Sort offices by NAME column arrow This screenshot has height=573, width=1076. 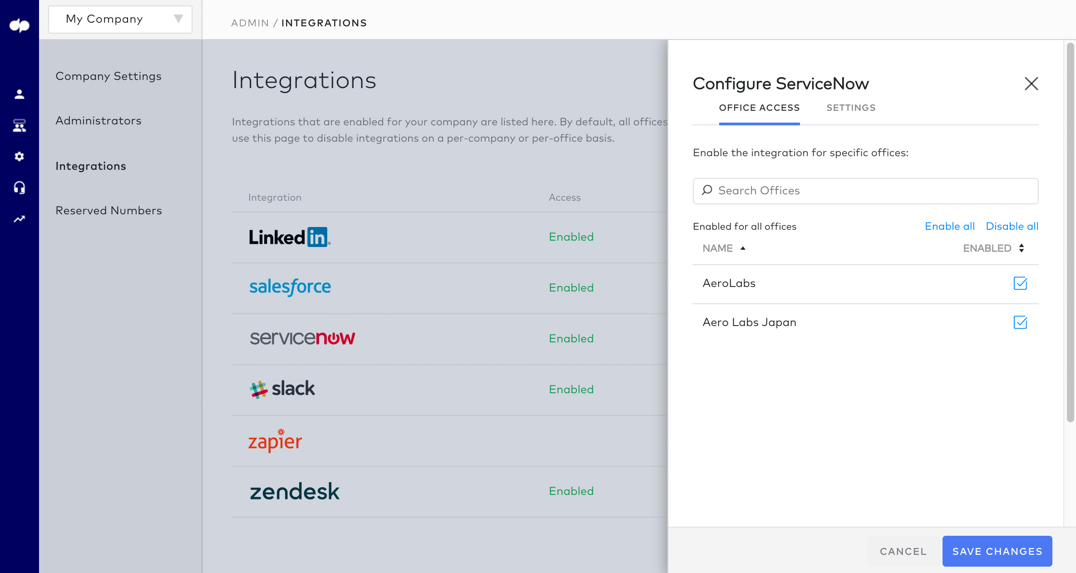[743, 248]
